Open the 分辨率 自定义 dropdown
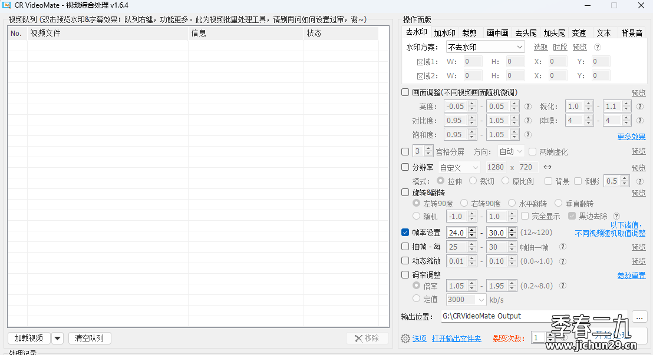Screen dimensions: 653x355 coord(459,168)
